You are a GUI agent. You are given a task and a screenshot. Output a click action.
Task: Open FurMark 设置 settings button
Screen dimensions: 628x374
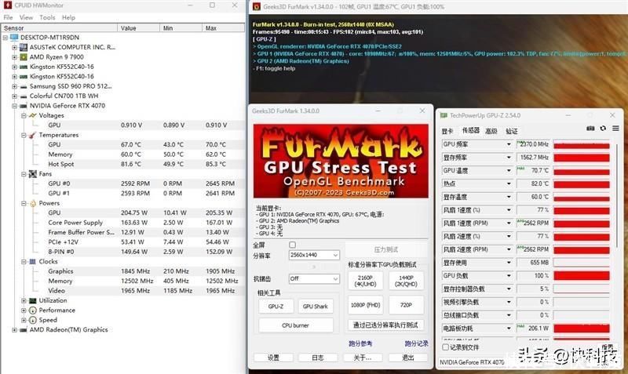pyautogui.click(x=273, y=358)
